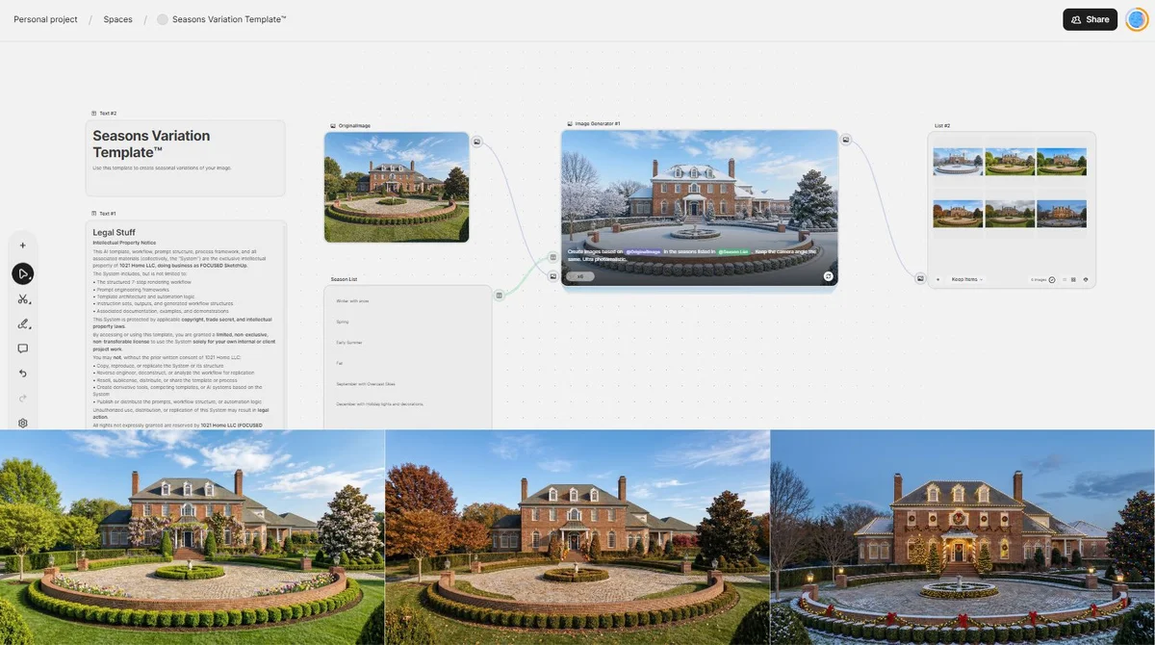1155x645 pixels.
Task: Select the Pen annotation tool
Action: point(23,323)
